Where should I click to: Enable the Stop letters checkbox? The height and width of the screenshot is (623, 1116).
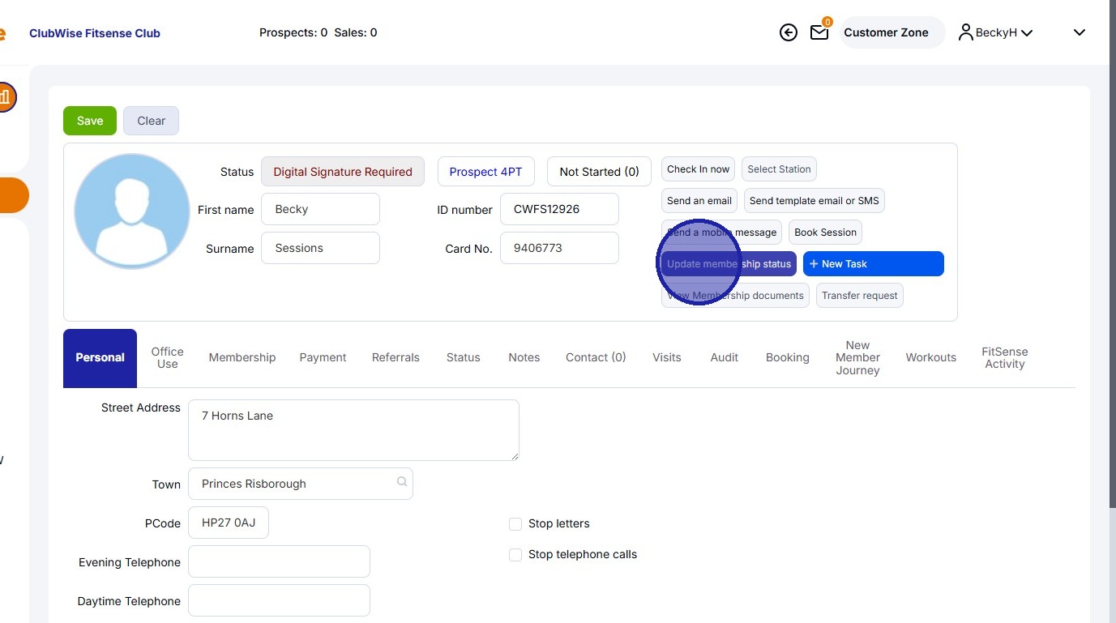515,524
